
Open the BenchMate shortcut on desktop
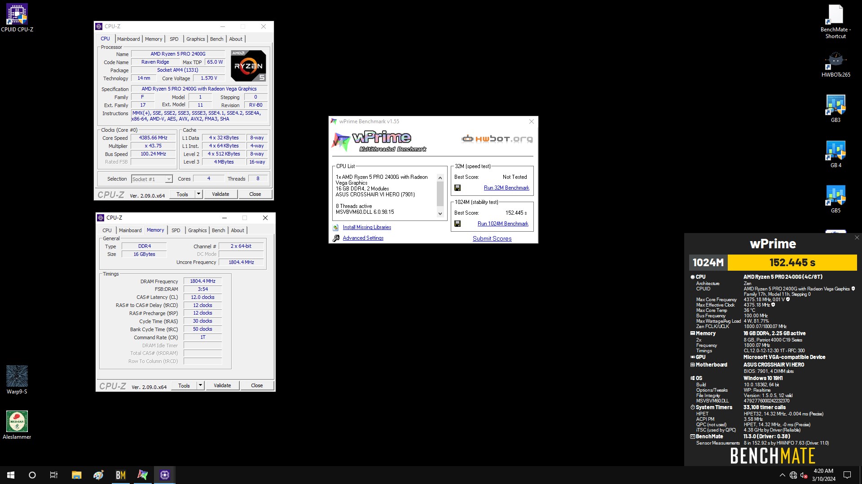tap(836, 22)
